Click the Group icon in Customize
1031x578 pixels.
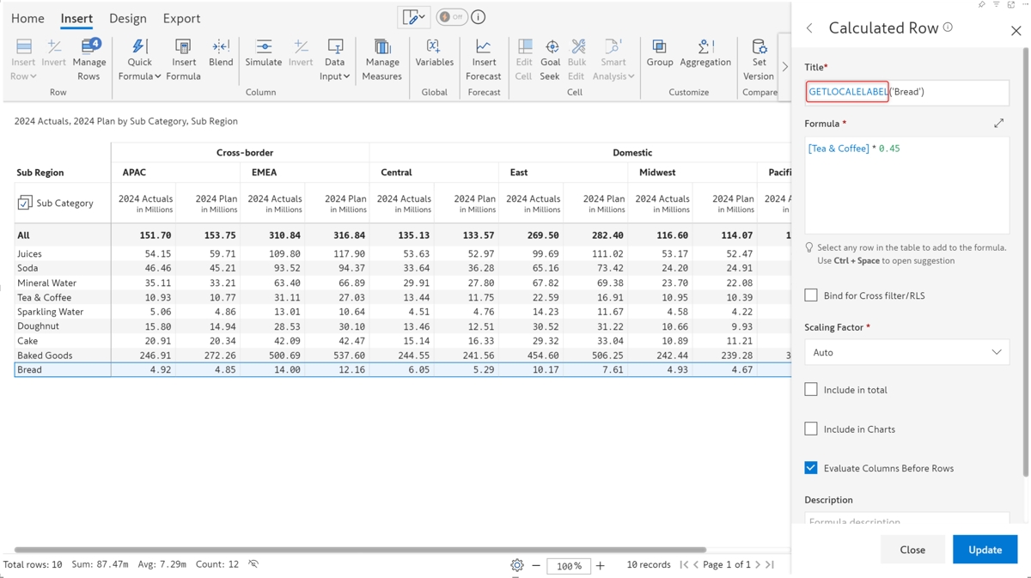click(x=660, y=47)
